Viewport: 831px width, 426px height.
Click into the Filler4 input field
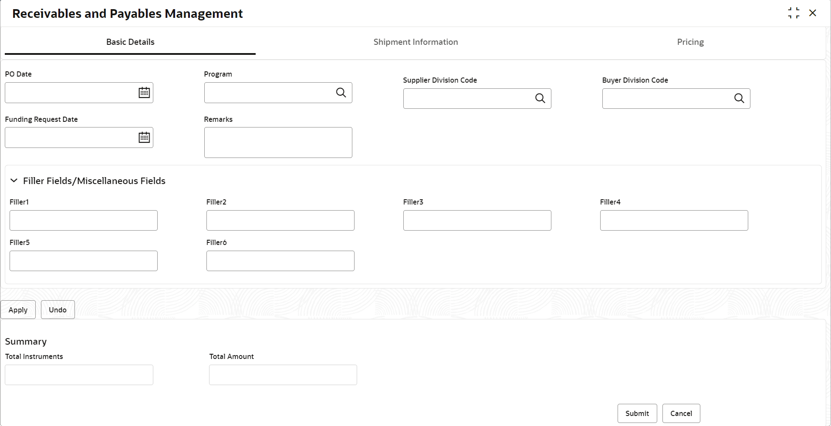click(674, 221)
